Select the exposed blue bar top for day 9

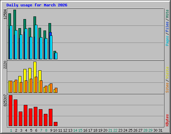tap(50, 34)
